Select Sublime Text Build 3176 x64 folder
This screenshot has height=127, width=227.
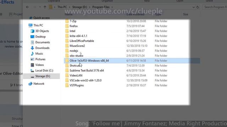click(87, 71)
